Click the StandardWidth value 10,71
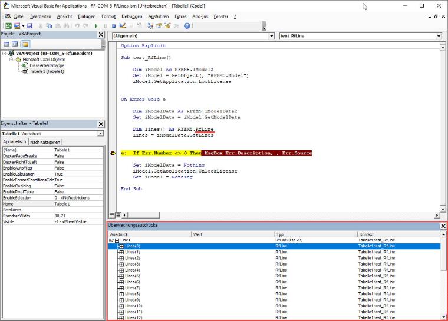Image resolution: width=448 pixels, height=321 pixels. pyautogui.click(x=78, y=216)
